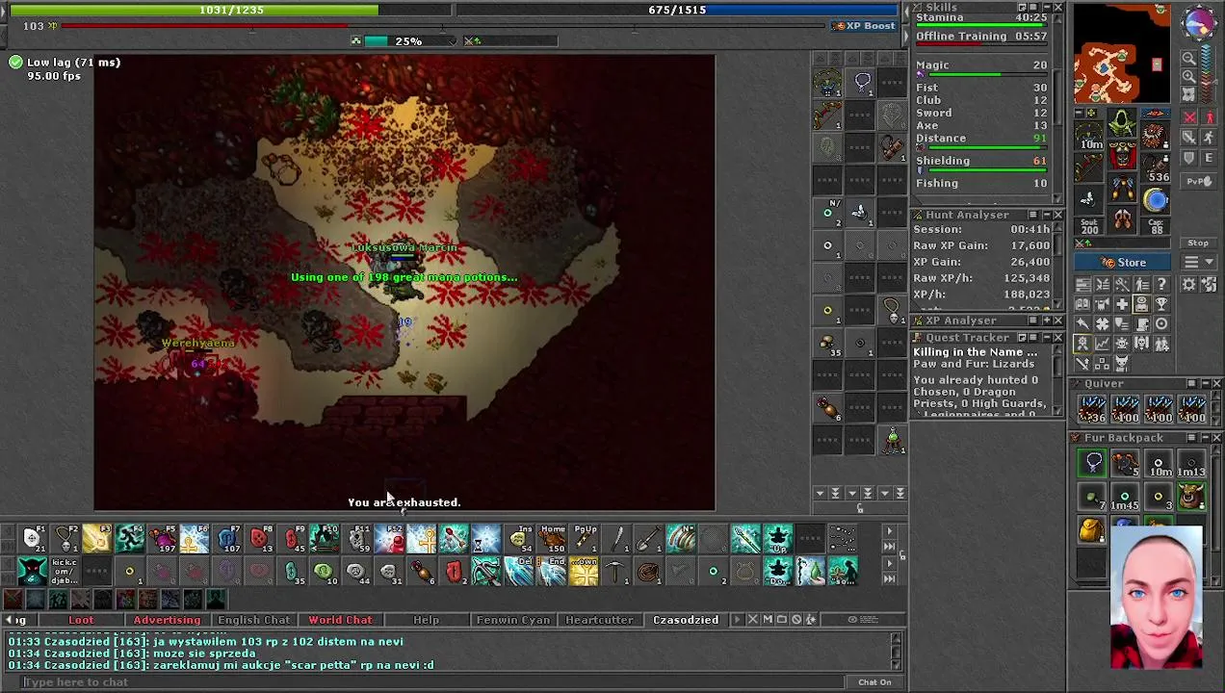
Task: Use the F7 slot showing 107
Action: click(227, 539)
